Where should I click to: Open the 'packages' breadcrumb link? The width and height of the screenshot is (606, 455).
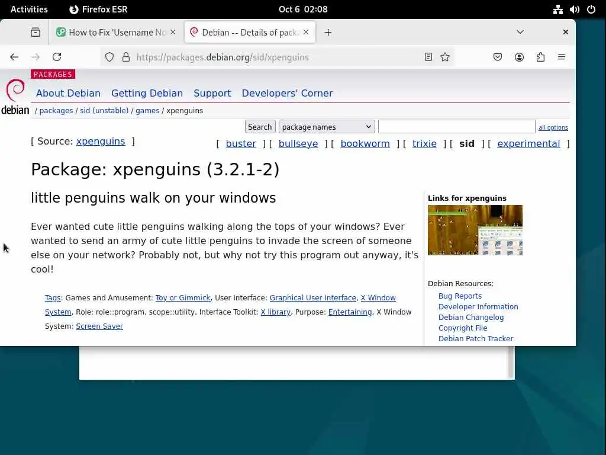pyautogui.click(x=56, y=111)
